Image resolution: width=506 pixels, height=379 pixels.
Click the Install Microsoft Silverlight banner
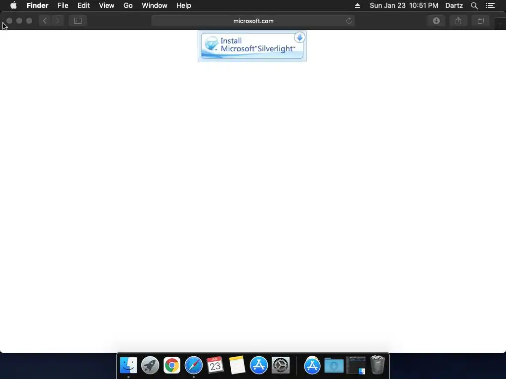point(252,46)
